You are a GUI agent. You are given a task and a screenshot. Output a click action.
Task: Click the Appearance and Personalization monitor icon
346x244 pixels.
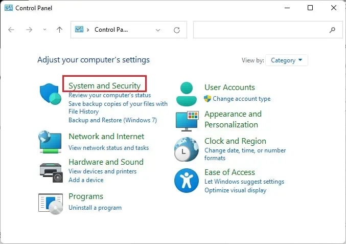tap(187, 121)
